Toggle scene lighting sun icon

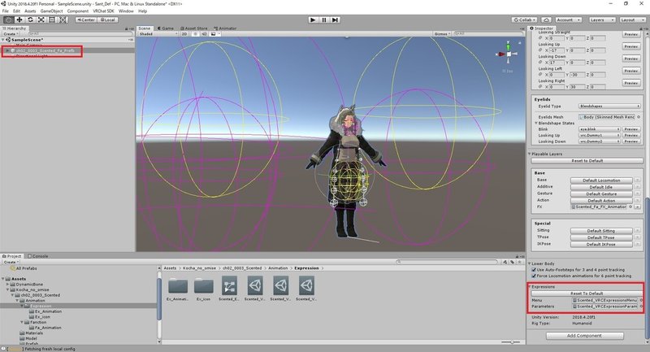click(195, 34)
